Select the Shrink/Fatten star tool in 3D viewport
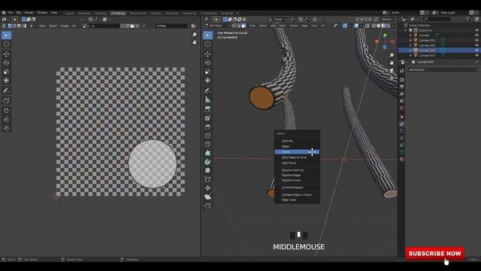 coord(207,188)
